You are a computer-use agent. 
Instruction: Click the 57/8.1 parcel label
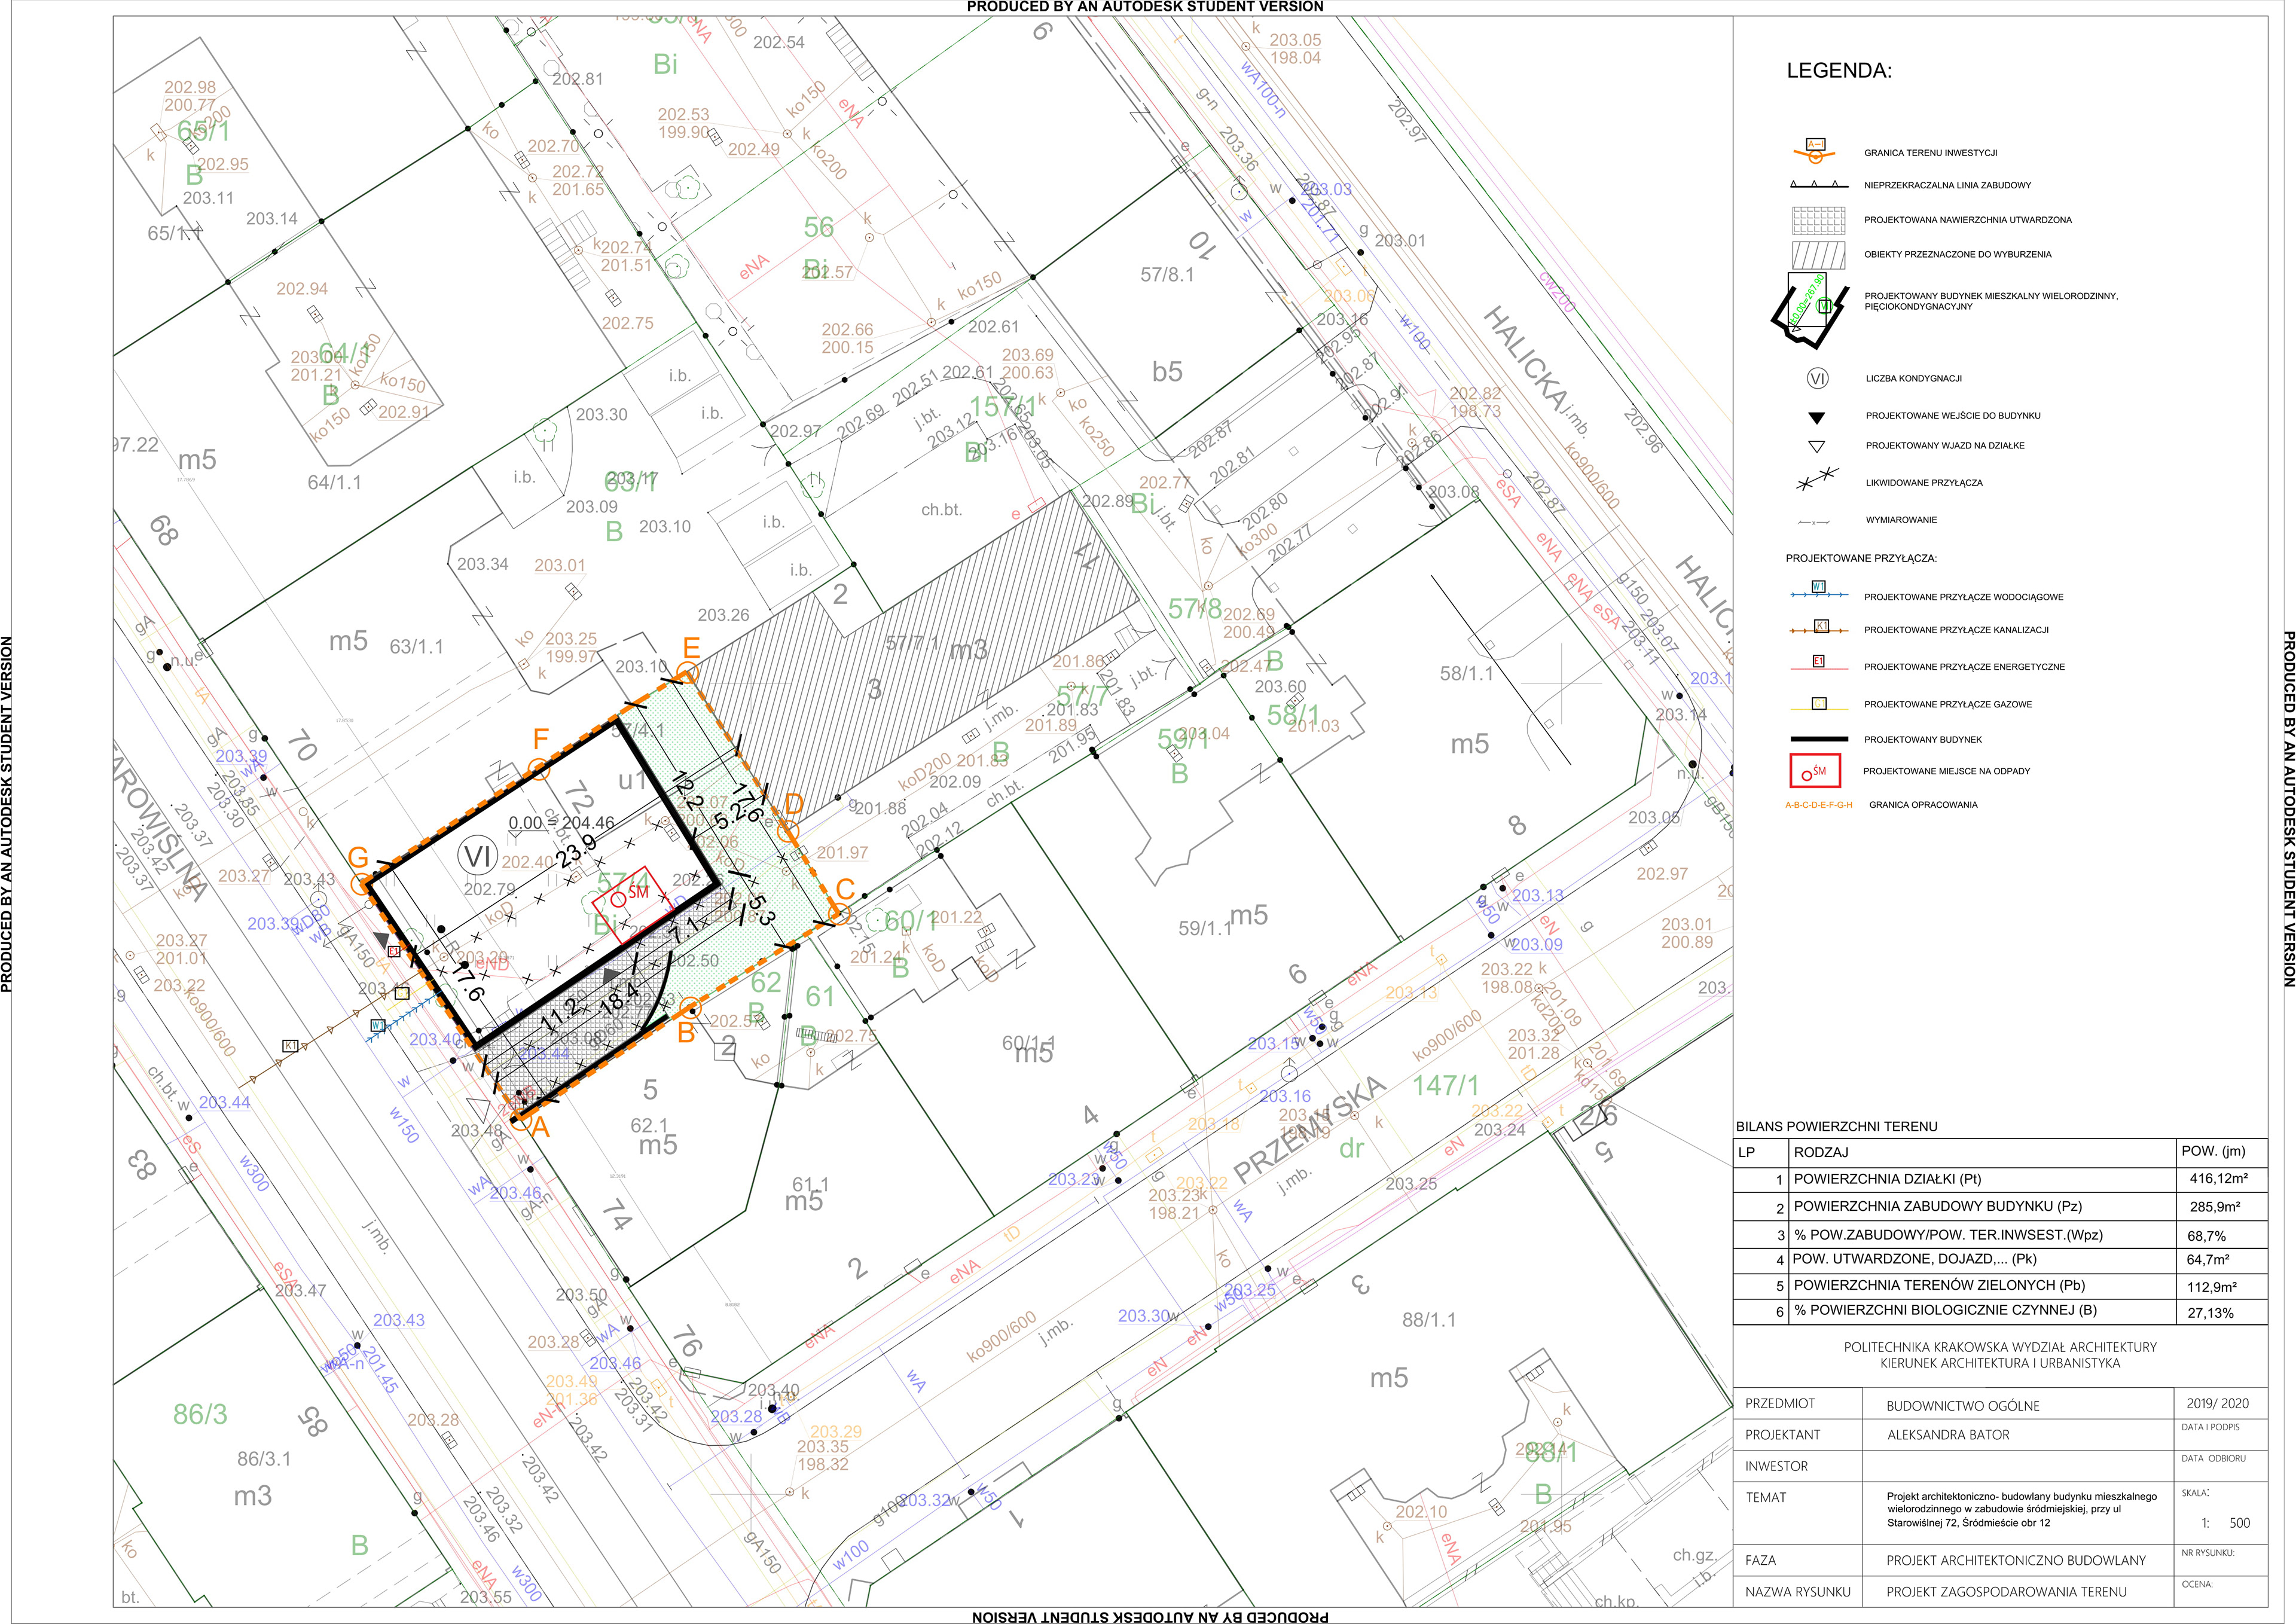click(x=1167, y=274)
